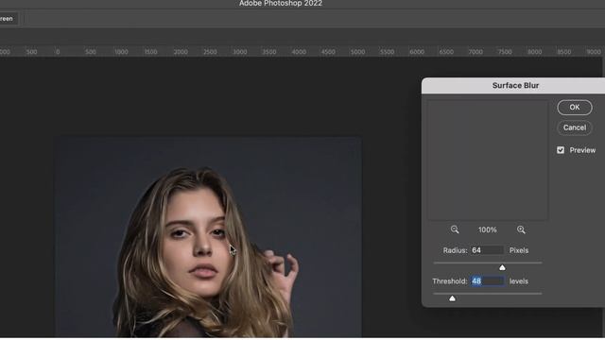
Task: Click the Threshold slider handle
Action: (x=452, y=298)
